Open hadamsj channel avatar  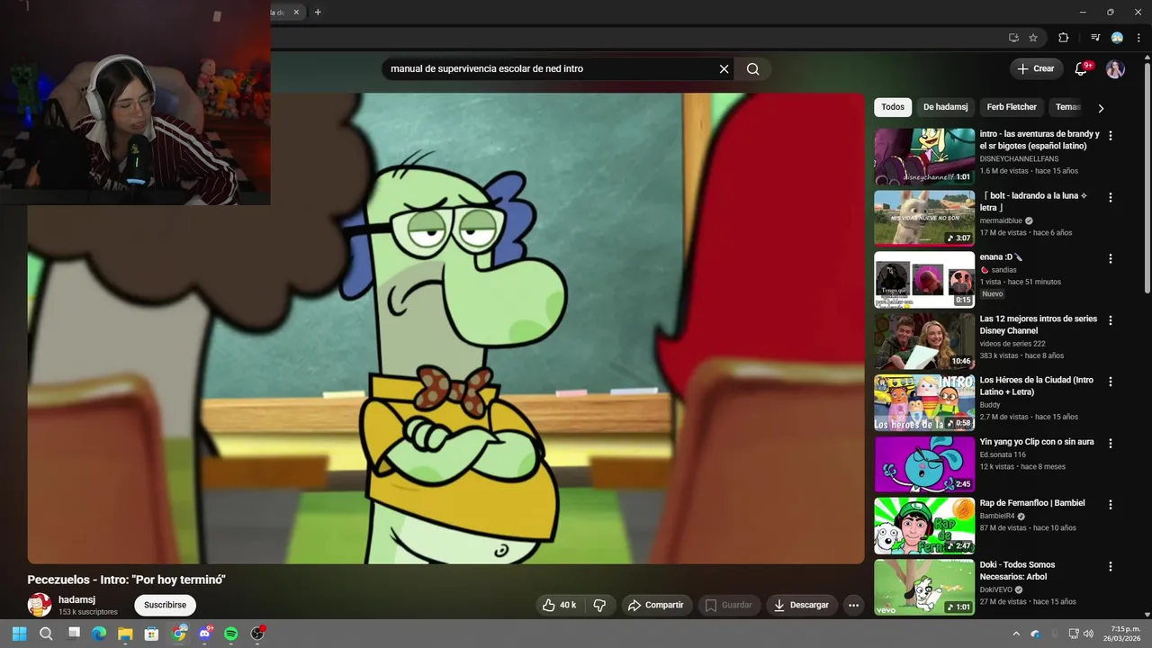40,605
